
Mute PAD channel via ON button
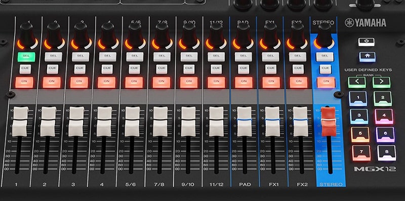pyautogui.click(x=244, y=82)
